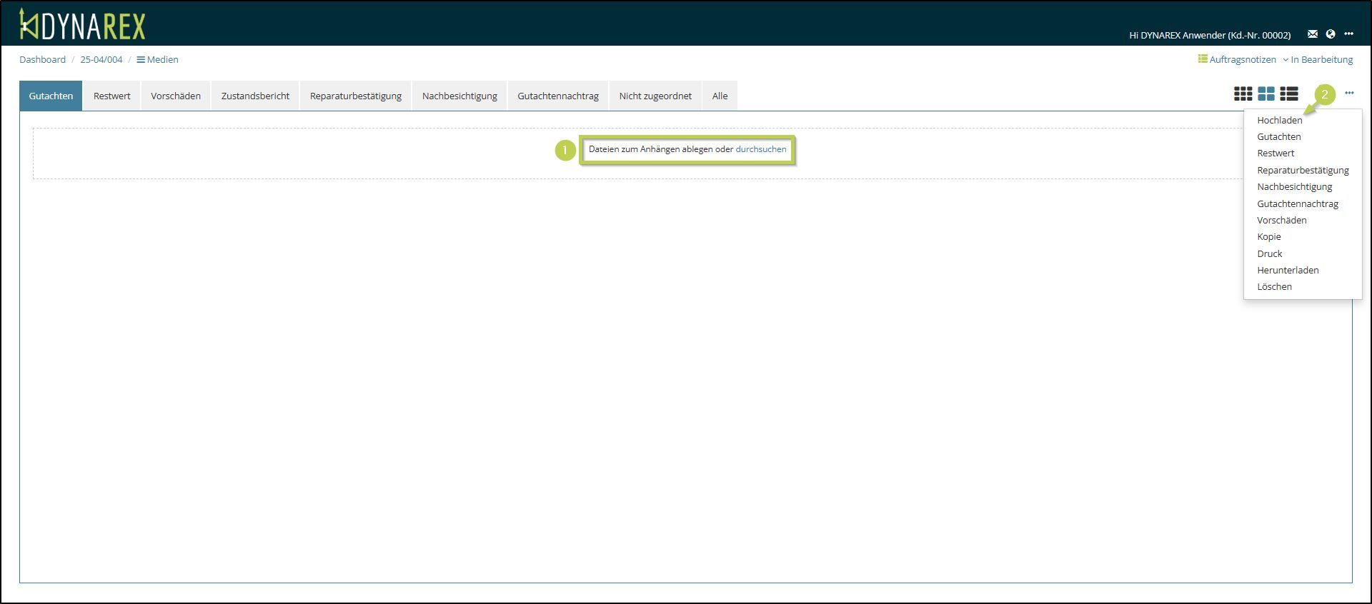Click the durchsuchen link to browse files
Screen dimensions: 1372x604
tap(760, 149)
